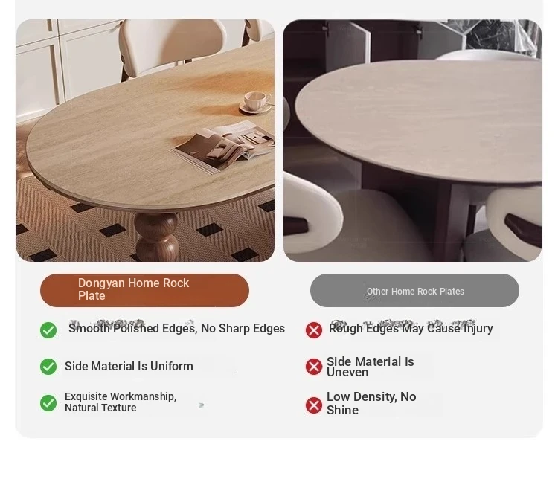The width and height of the screenshot is (558, 482).
Task: Click the turned wooden table leg
Action: pyautogui.click(x=156, y=237)
